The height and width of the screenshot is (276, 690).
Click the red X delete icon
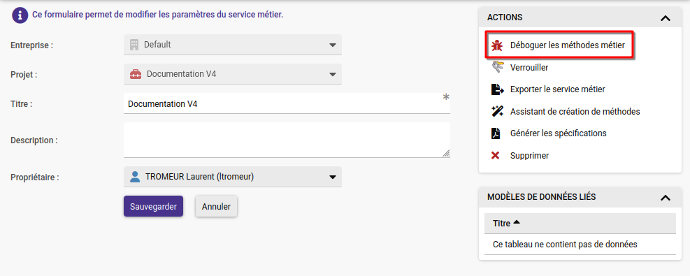496,155
